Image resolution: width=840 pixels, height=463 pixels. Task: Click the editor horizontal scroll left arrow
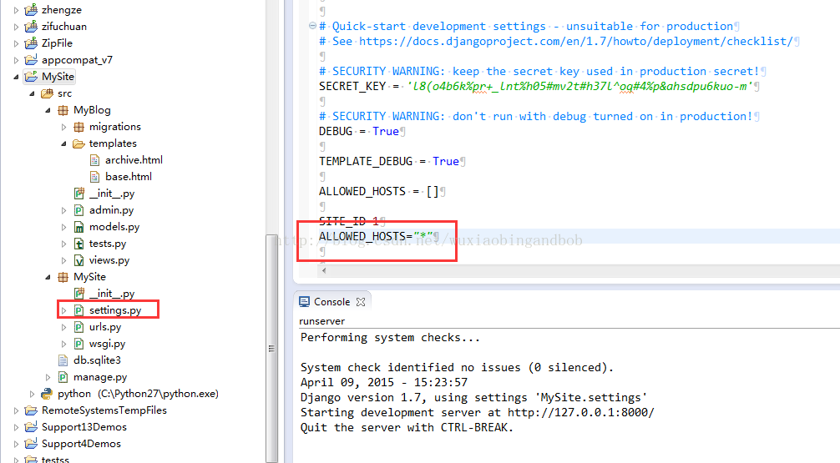324,271
